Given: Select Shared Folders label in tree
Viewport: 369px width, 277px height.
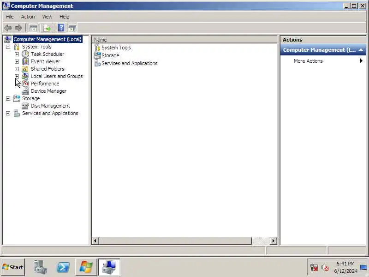Looking at the screenshot, I should tap(48, 69).
